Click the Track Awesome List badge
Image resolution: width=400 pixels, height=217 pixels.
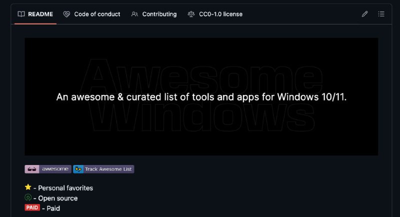[103, 169]
